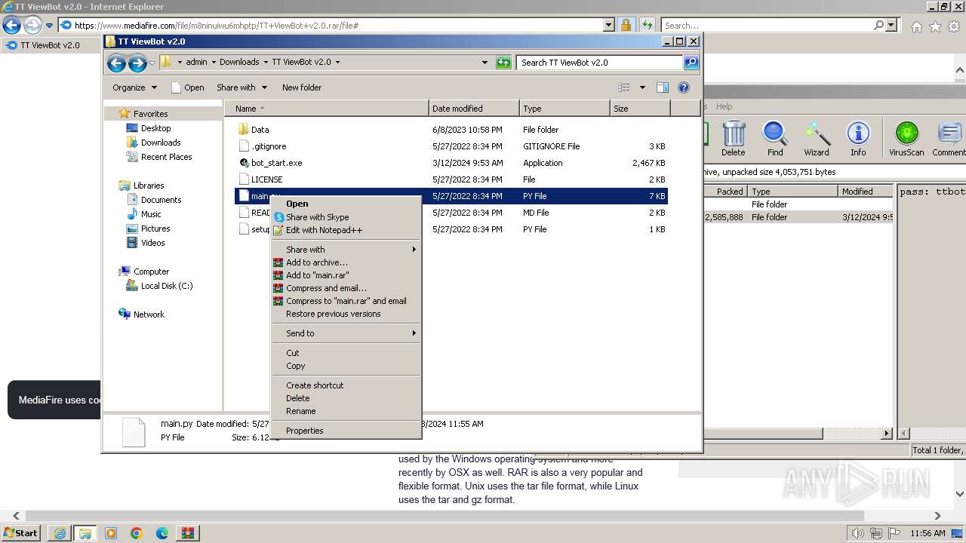Click the Explorer Back arrow
The height and width of the screenshot is (543, 966).
pos(116,63)
